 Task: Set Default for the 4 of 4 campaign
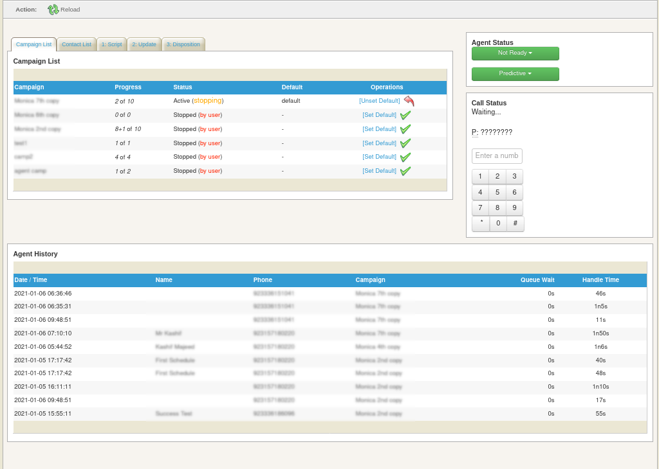(380, 157)
